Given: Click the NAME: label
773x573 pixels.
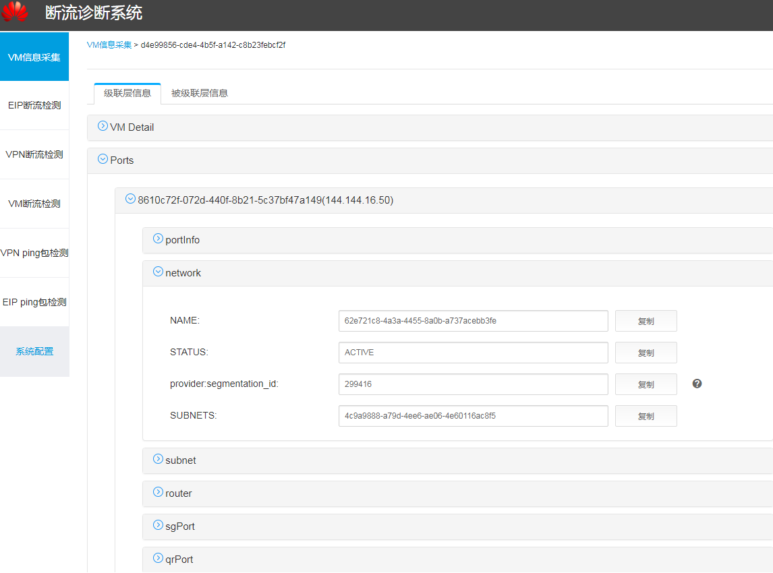Looking at the screenshot, I should click(185, 321).
